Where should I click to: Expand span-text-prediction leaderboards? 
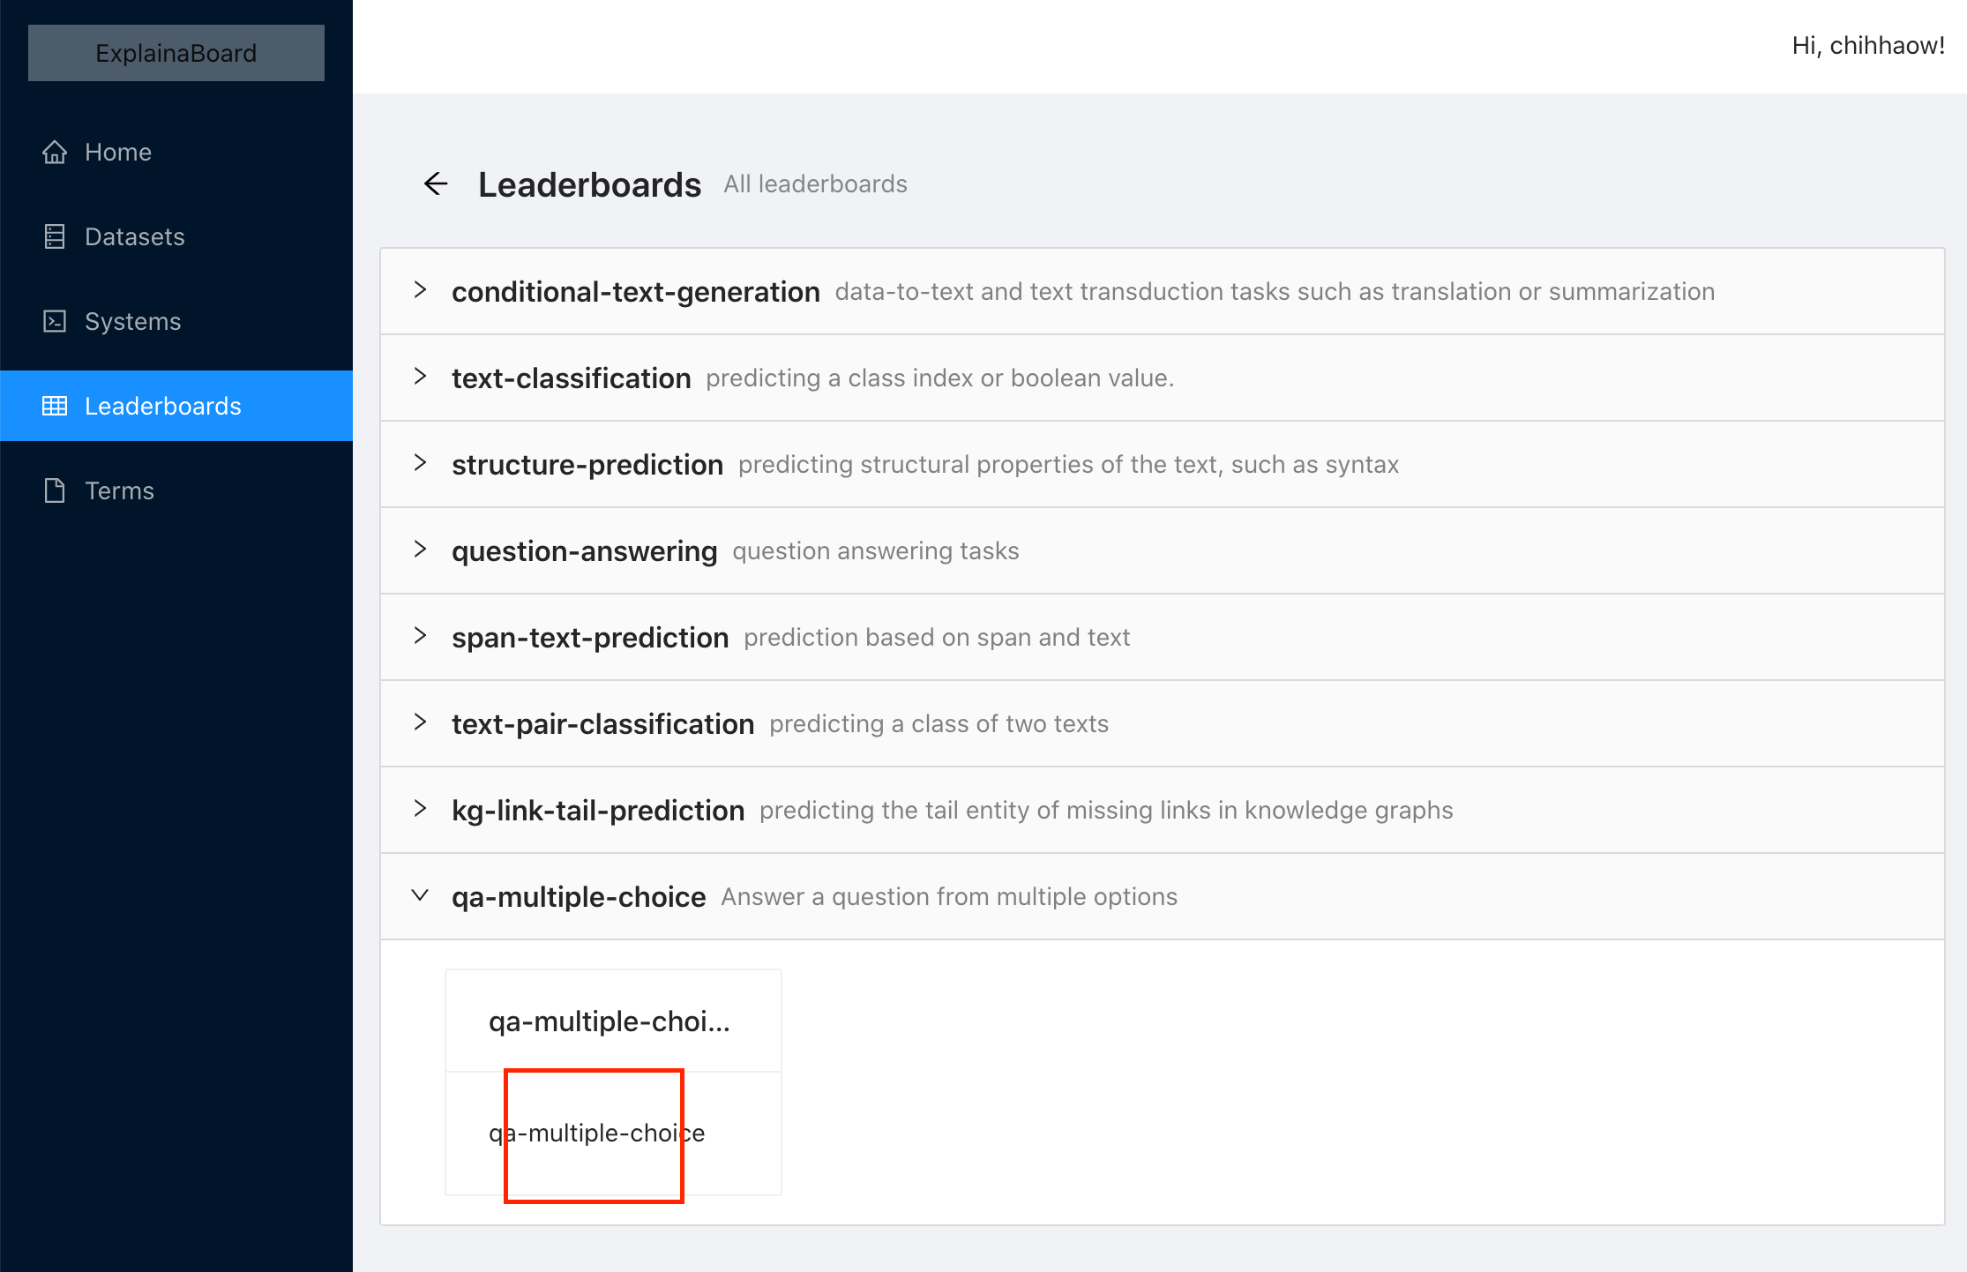click(x=420, y=636)
